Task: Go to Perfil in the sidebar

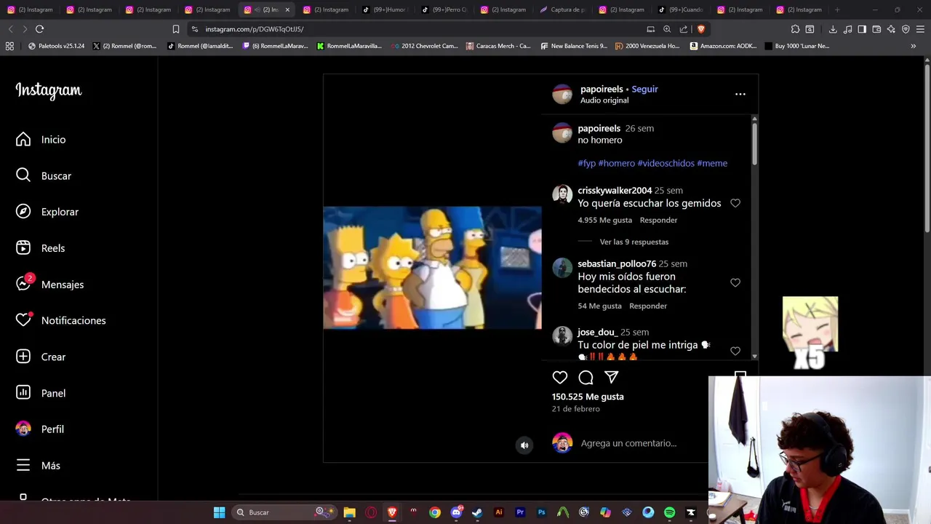Action: [40, 429]
